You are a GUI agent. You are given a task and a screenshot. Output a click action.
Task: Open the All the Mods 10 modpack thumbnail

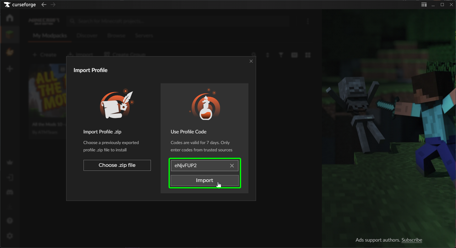[48, 91]
